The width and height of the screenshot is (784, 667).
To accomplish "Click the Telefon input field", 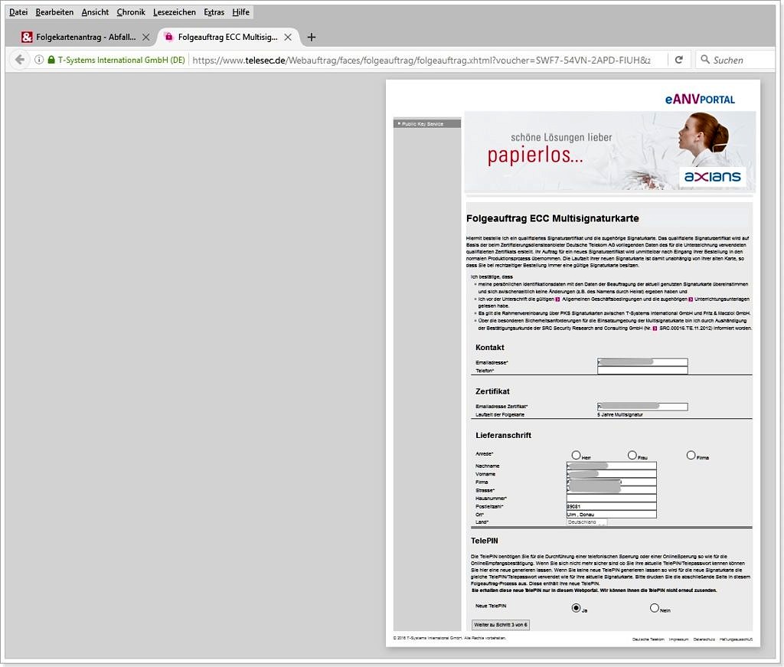I will tap(642, 371).
